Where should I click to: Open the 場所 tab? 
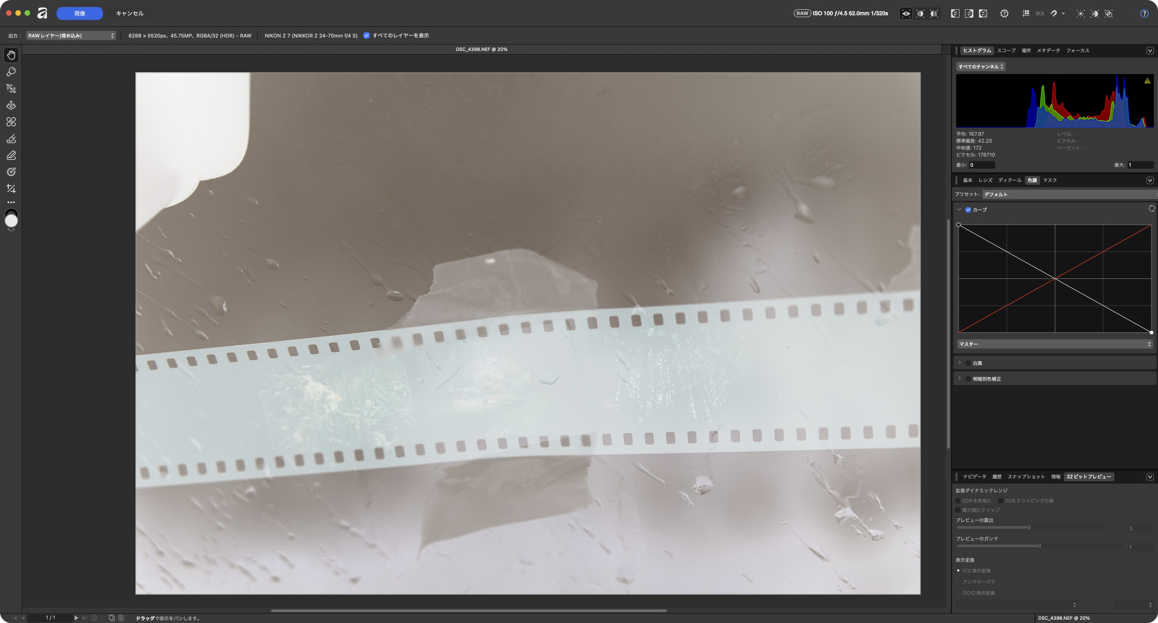coord(1026,51)
